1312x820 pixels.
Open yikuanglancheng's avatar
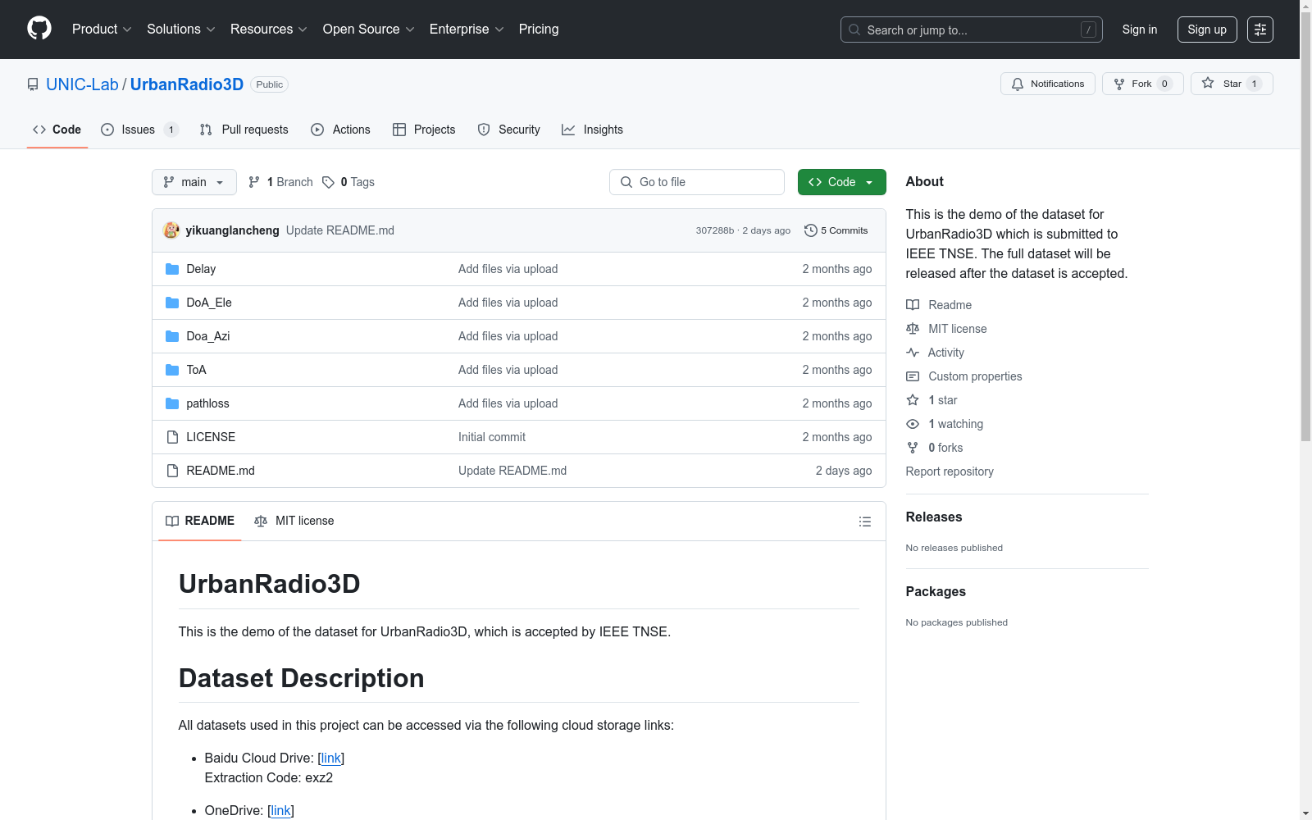point(171,230)
